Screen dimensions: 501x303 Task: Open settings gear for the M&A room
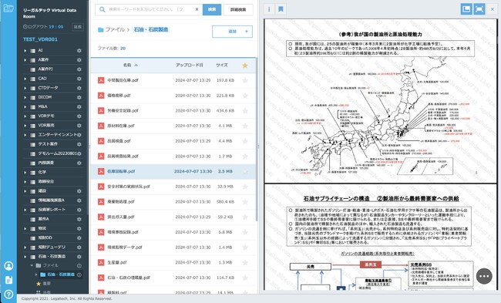(x=79, y=106)
